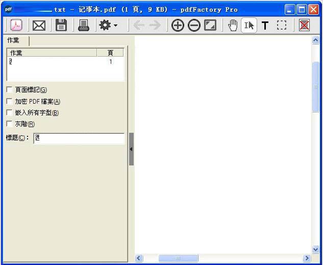The width and height of the screenshot is (323, 265).
Task: Toggle the 加密 PDF 檔案 checkbox
Action: point(10,101)
